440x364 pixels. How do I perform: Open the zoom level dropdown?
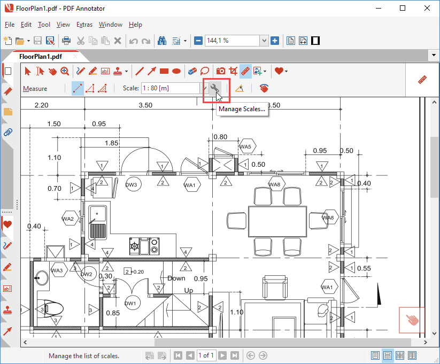pos(264,41)
